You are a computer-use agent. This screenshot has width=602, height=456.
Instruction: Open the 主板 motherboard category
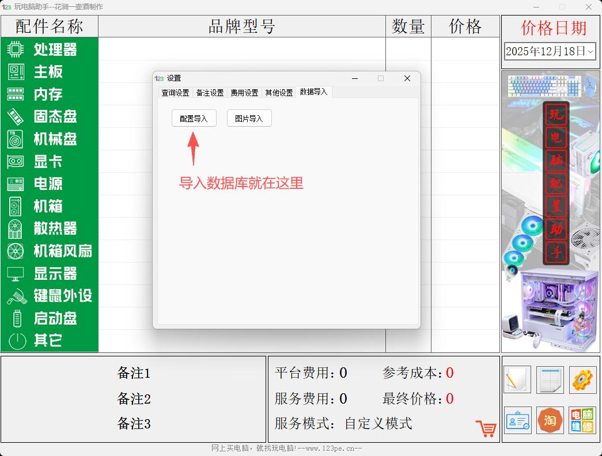(x=16, y=72)
